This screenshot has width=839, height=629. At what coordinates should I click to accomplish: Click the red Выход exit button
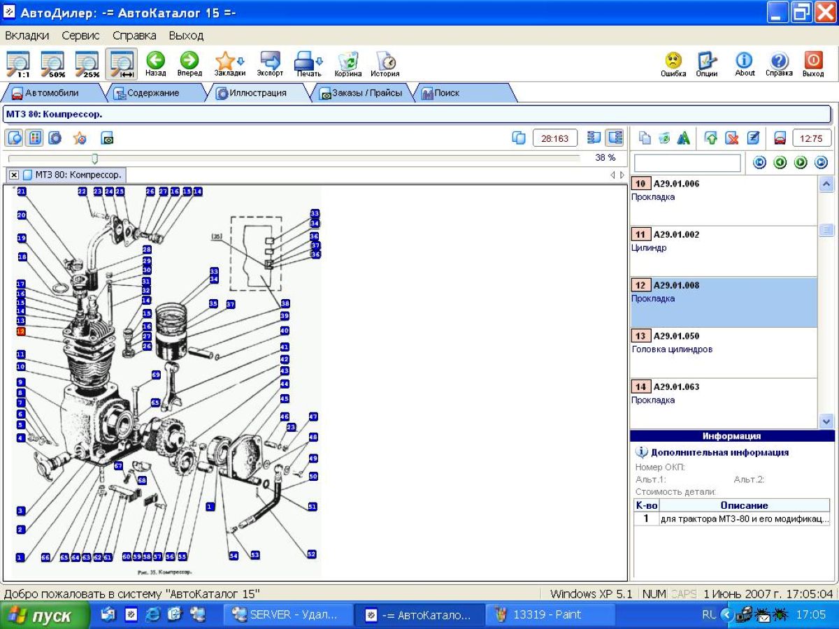point(813,64)
